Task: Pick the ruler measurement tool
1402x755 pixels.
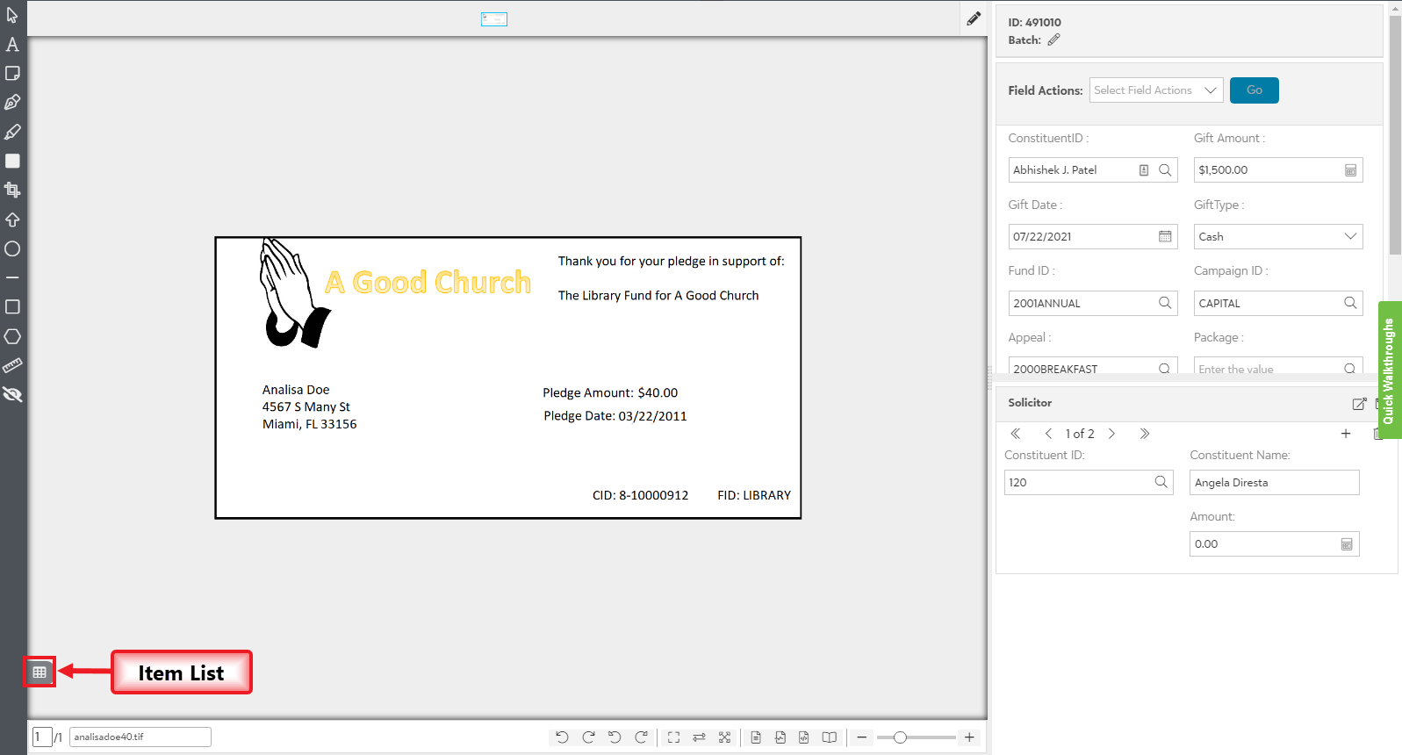Action: 12,365
